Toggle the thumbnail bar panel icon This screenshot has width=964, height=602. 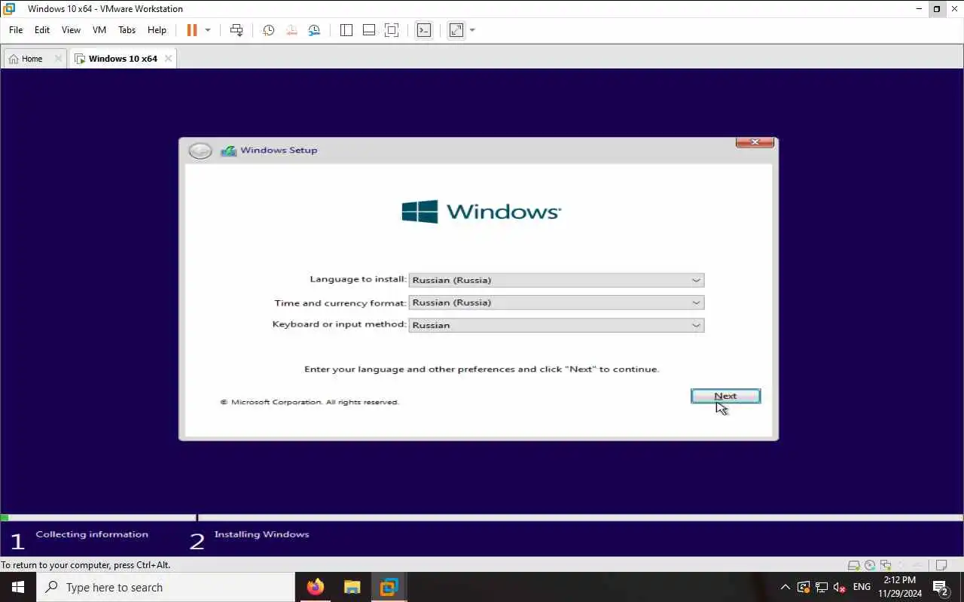tap(369, 30)
